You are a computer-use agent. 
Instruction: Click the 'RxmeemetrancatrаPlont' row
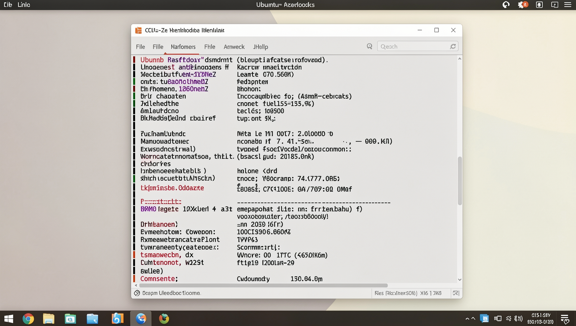[180, 240]
